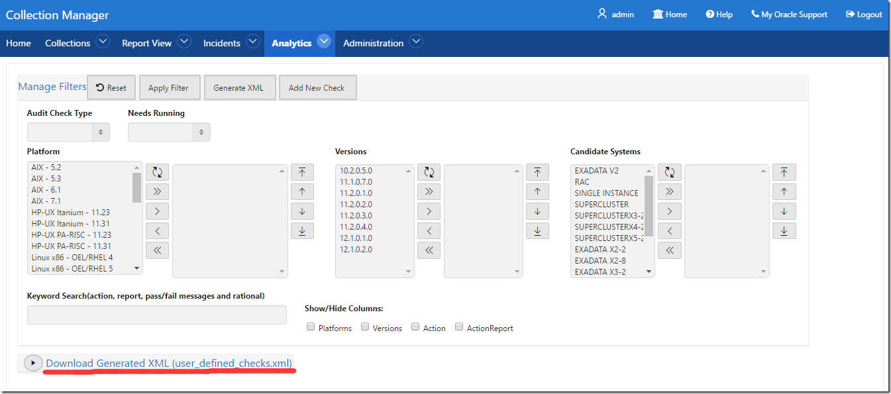Remove selected Candidate System with left arrow

(669, 231)
